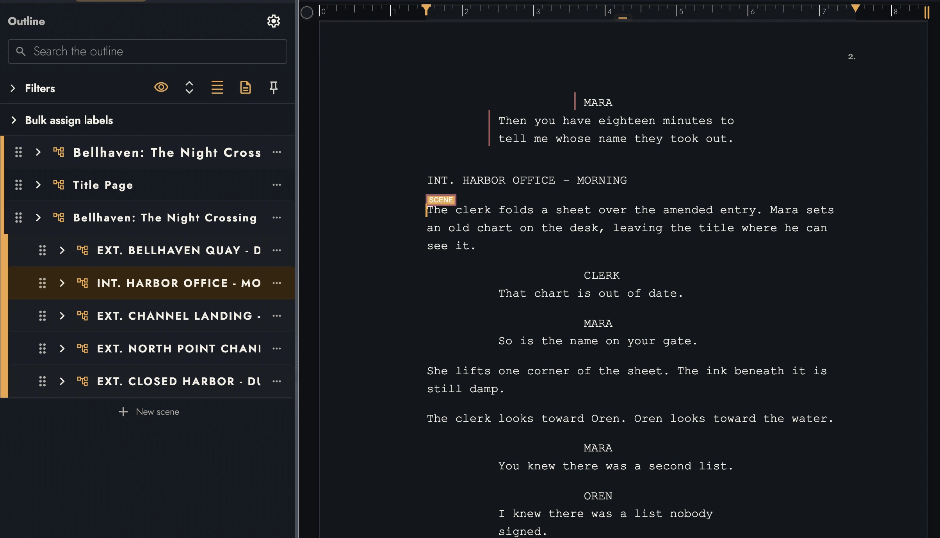This screenshot has width=940, height=538.
Task: Select EXT. CLOSED HARBOR scene row
Action: 151,381
